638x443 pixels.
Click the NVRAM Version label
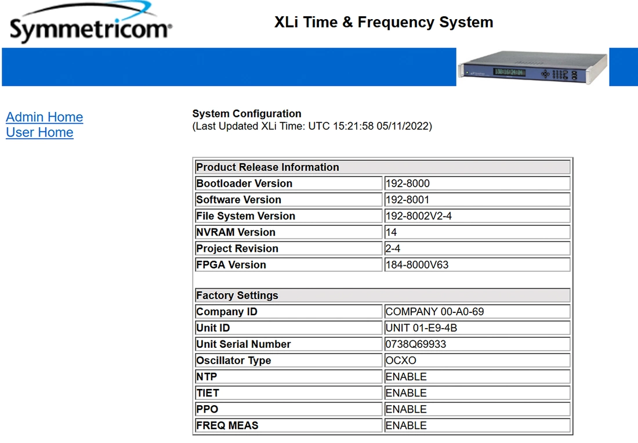235,232
